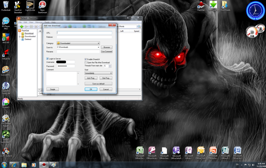Focus the Password field
This screenshot has height=168, width=266.
tap(66, 66)
